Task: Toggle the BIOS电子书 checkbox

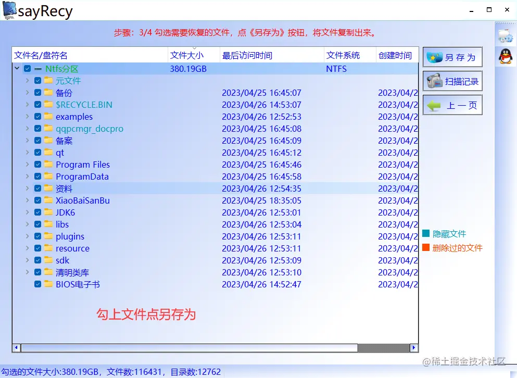Action: tap(37, 284)
